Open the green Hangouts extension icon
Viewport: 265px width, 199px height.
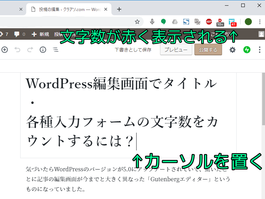tap(163, 22)
